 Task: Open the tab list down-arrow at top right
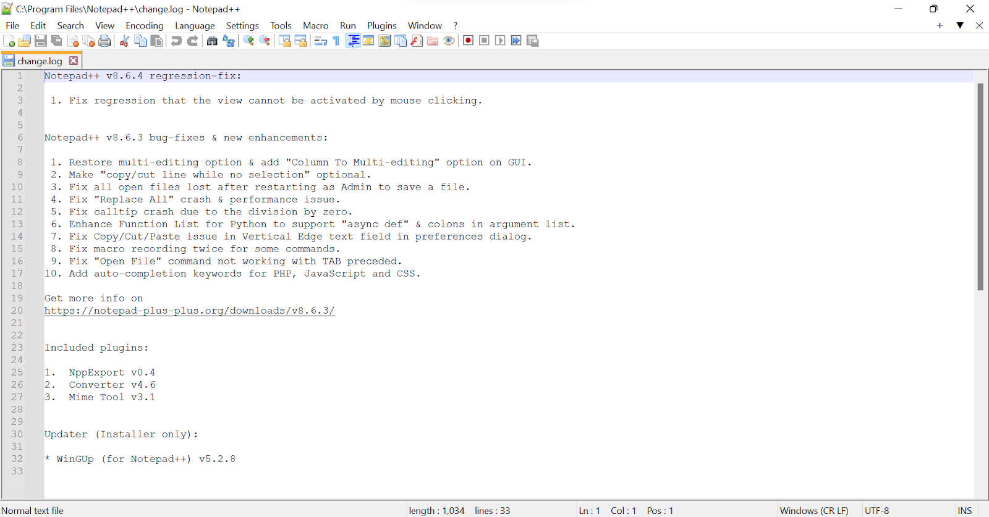click(x=960, y=25)
